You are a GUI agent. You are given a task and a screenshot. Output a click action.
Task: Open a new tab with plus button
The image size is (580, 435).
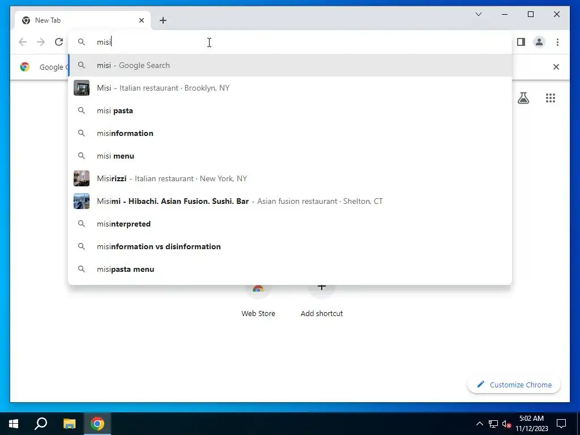click(163, 20)
